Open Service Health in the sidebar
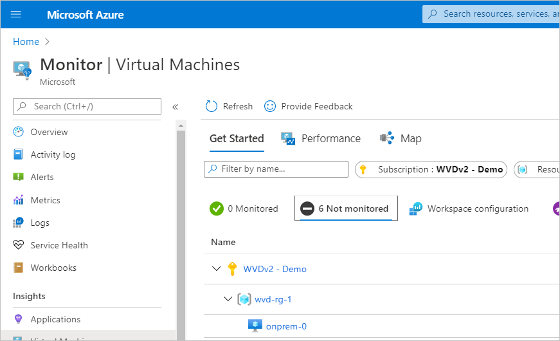 59,245
